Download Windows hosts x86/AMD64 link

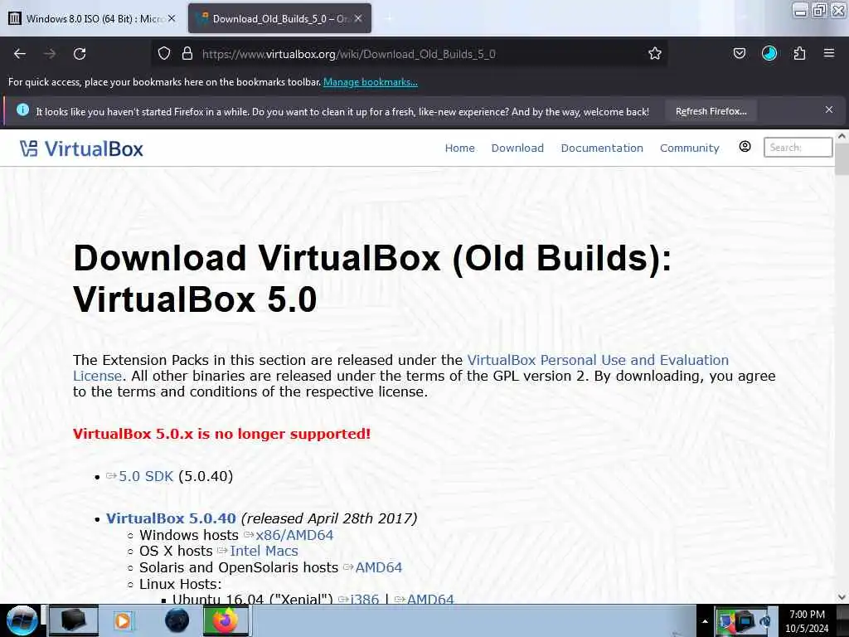tap(294, 535)
